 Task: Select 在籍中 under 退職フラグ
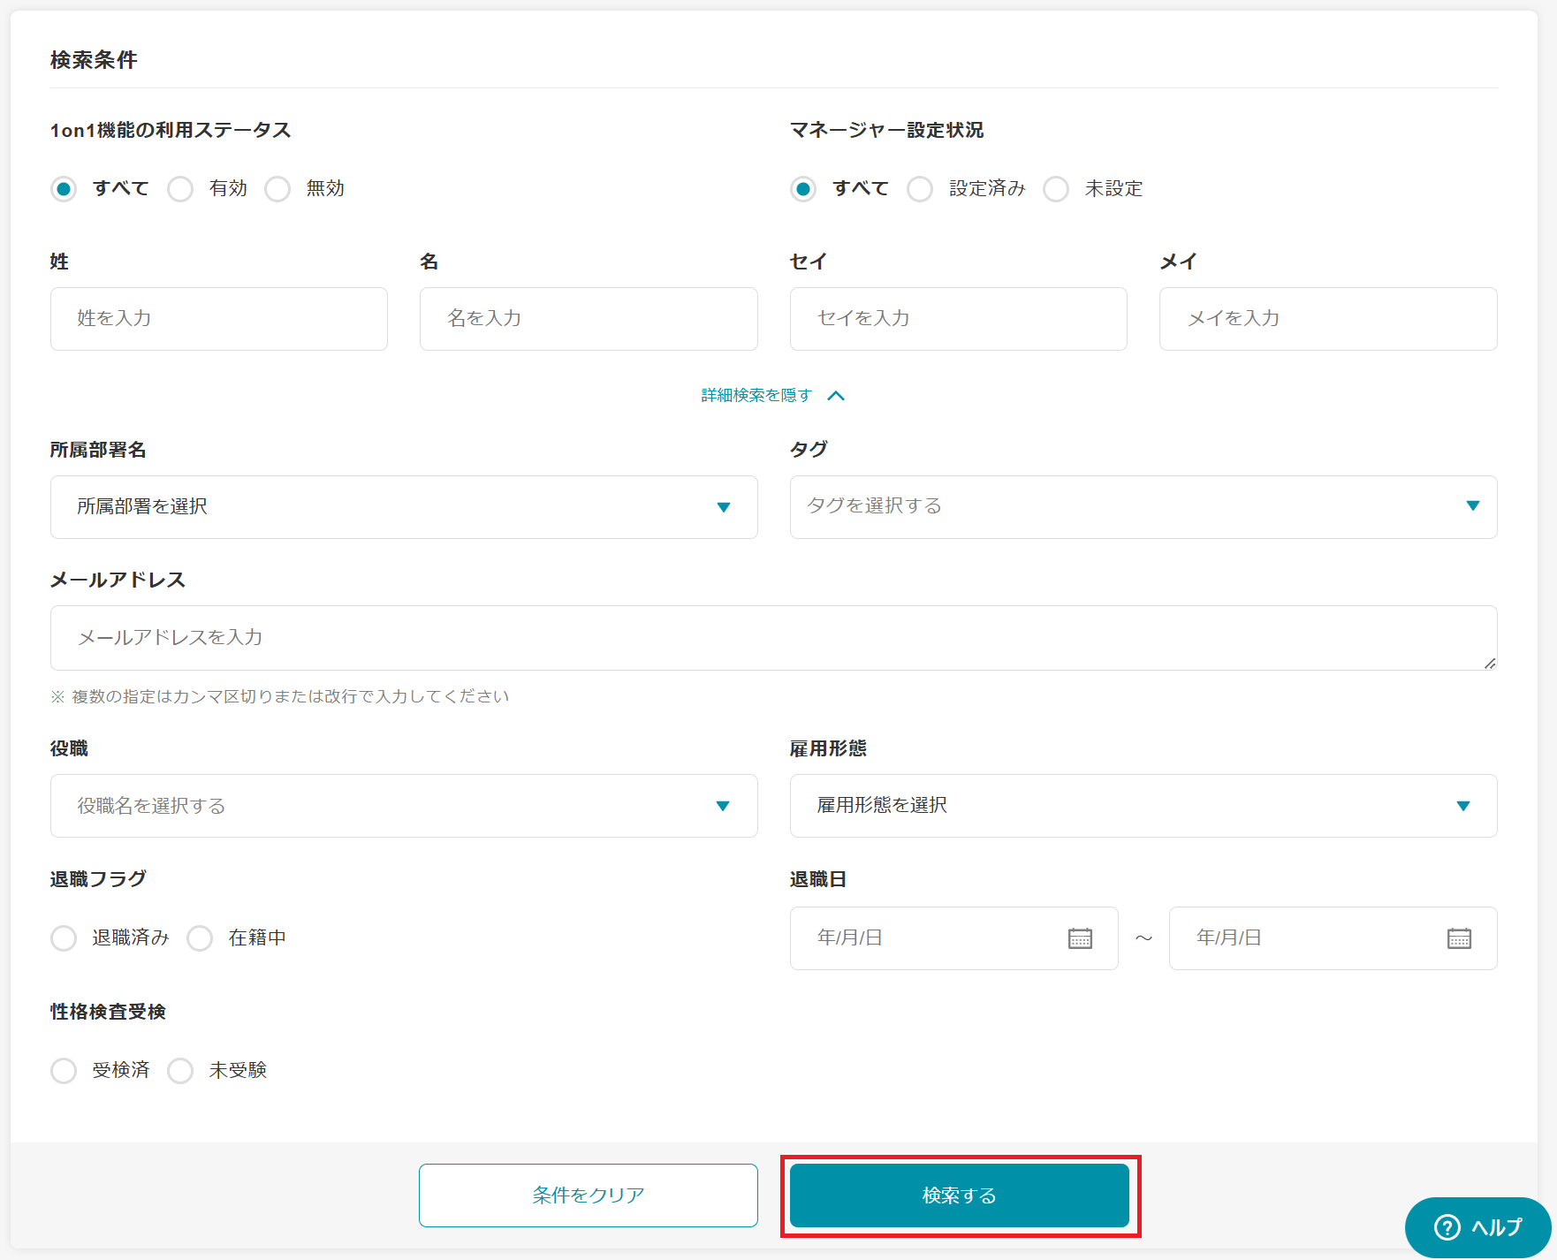[199, 938]
